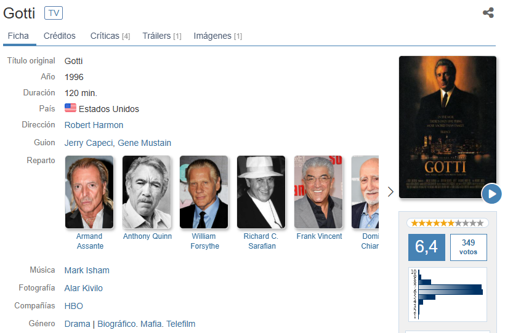Image resolution: width=505 pixels, height=333 pixels.
Task: Open the votes distribution histogram
Action: pos(447,294)
